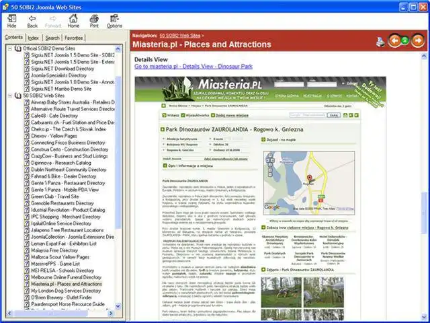Click topic icon beside Joomla-Specialists Directory

pyautogui.click(x=27, y=75)
